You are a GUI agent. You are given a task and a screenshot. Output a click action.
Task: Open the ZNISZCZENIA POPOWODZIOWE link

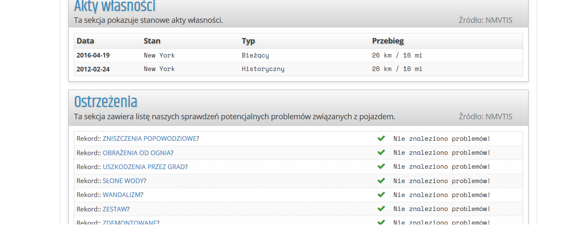(149, 139)
